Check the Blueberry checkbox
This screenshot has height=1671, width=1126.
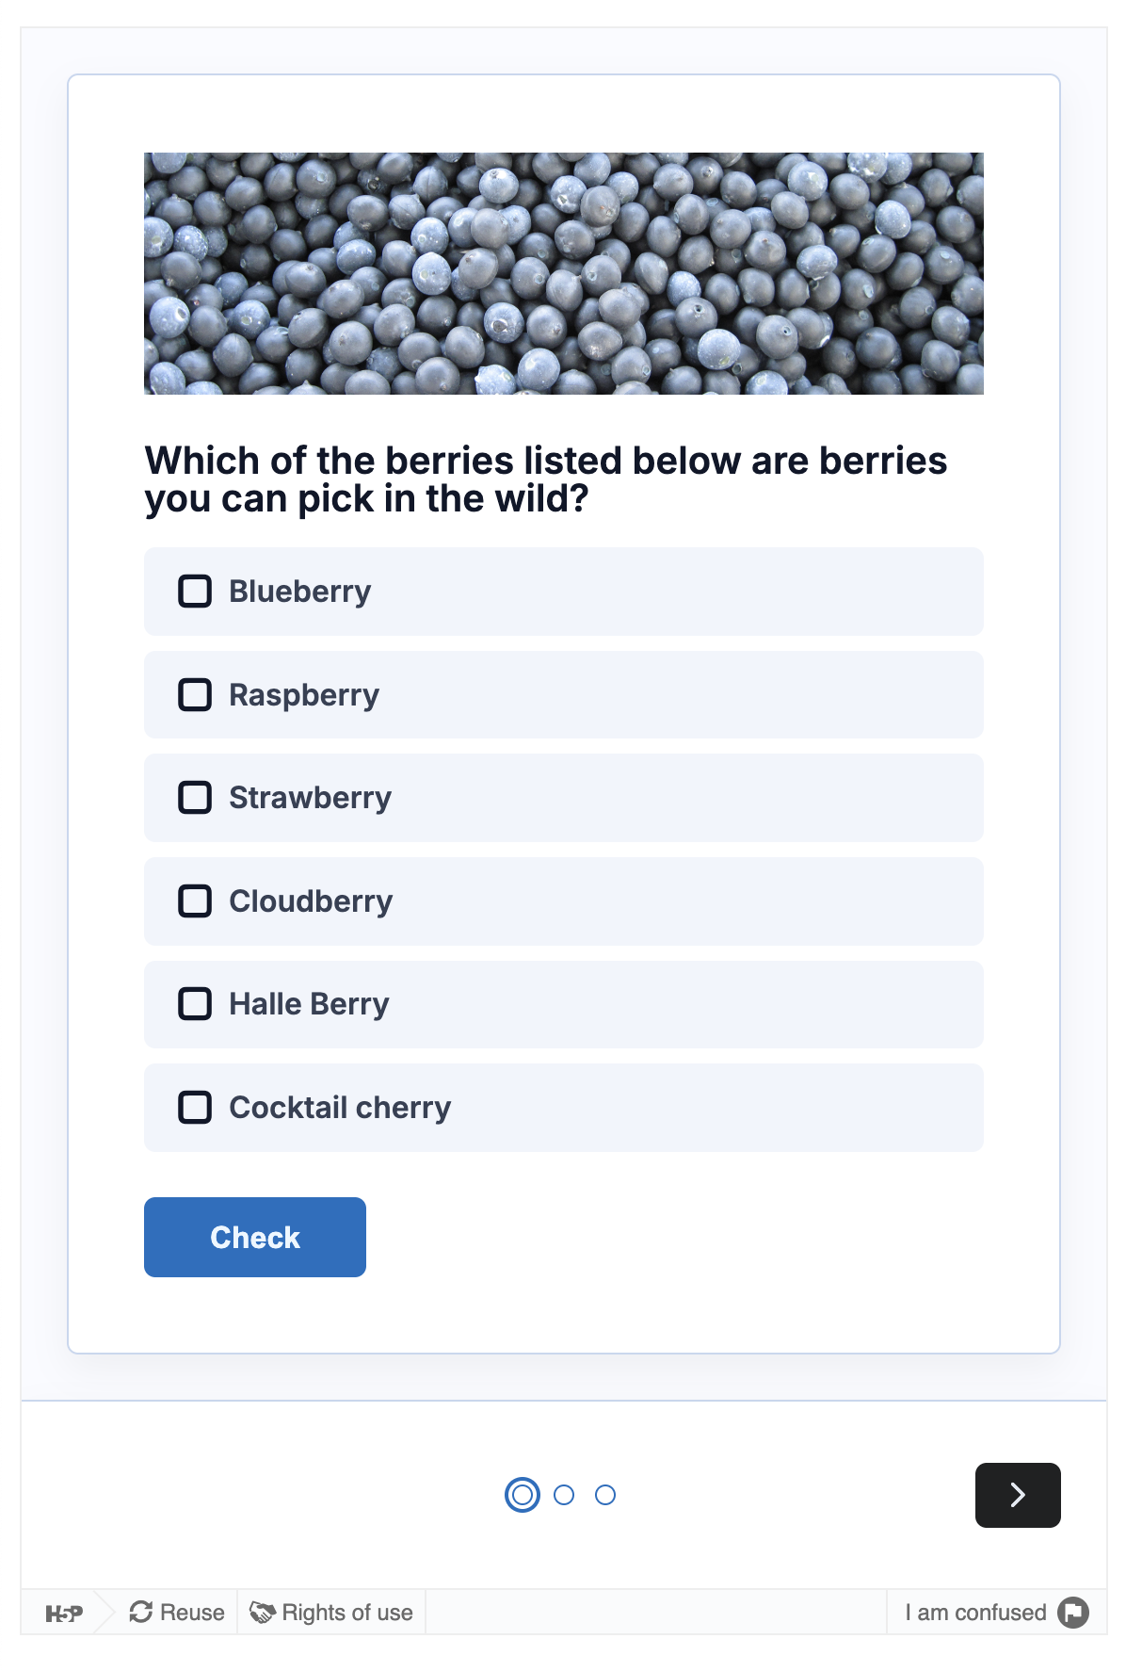[195, 592]
